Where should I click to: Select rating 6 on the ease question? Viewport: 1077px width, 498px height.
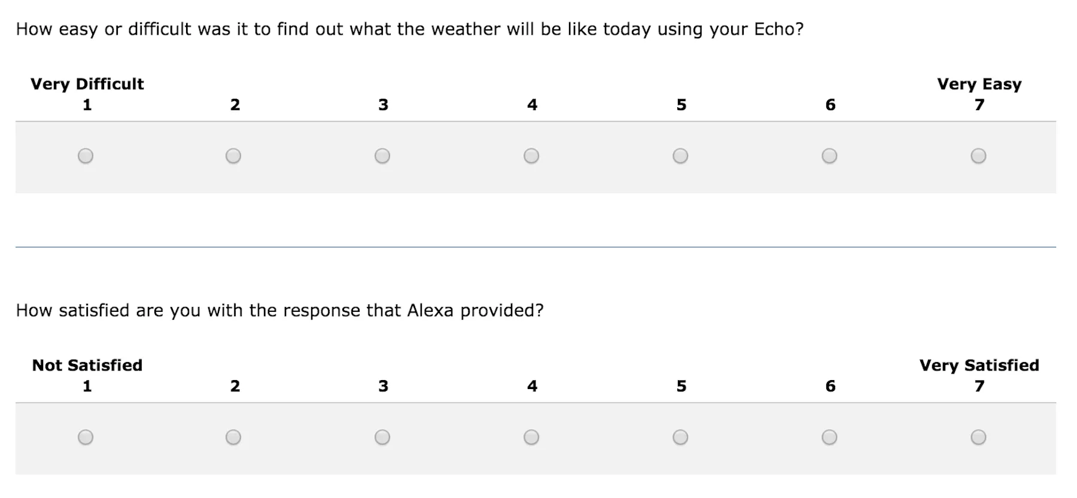point(829,156)
